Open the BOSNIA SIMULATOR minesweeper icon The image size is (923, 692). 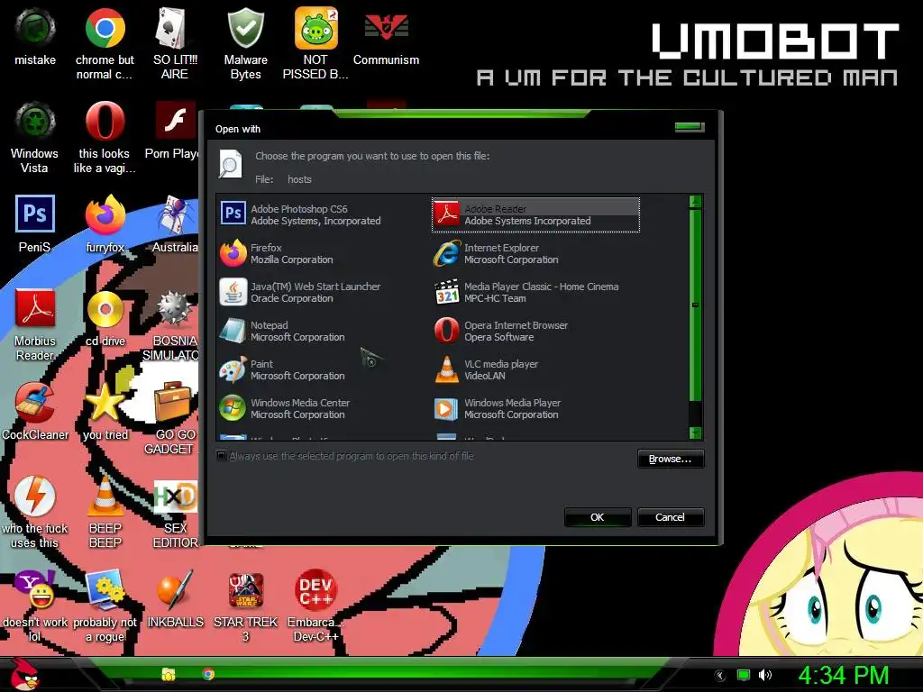point(172,324)
